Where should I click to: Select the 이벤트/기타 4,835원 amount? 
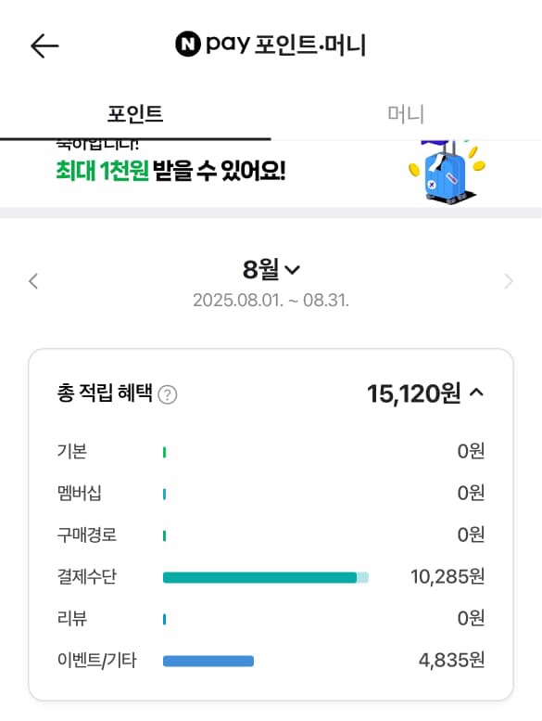point(451,661)
